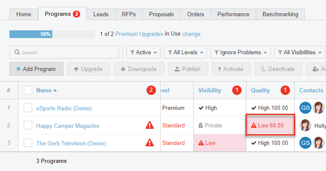Switch to the Leads tab

[x=101, y=14]
